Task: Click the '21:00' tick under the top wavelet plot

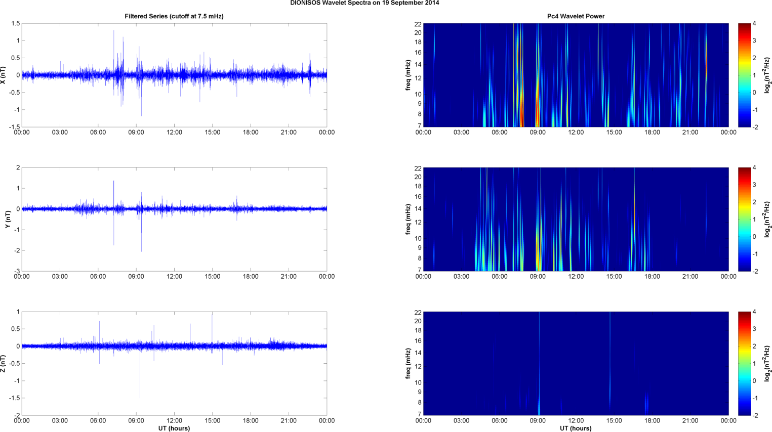Action: (x=690, y=133)
